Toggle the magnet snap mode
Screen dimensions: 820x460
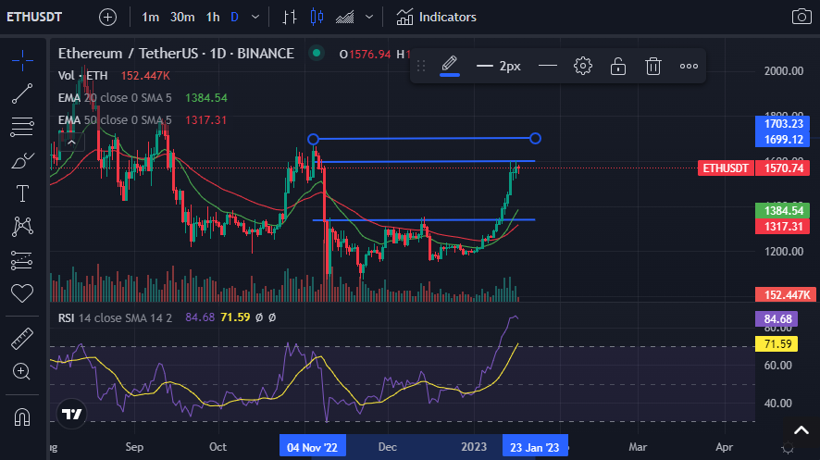click(22, 417)
